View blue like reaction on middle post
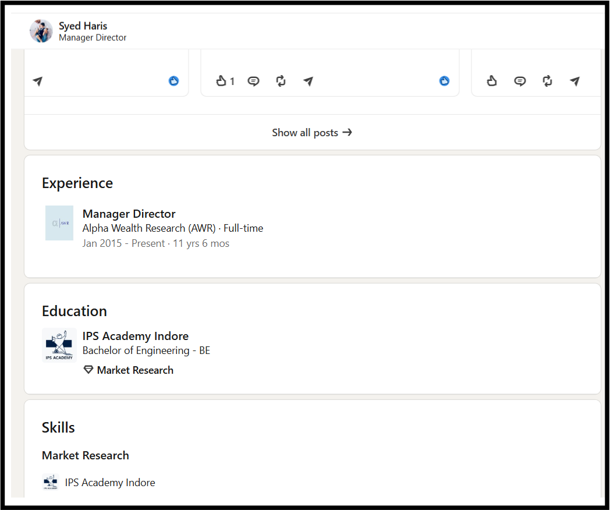 click(444, 81)
